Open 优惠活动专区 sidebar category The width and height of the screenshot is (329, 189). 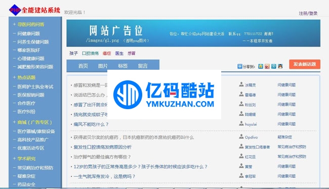pos(31,148)
